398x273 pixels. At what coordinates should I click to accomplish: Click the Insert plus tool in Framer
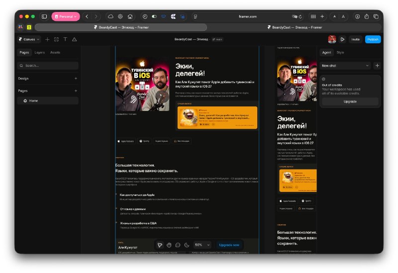pyautogui.click(x=47, y=39)
